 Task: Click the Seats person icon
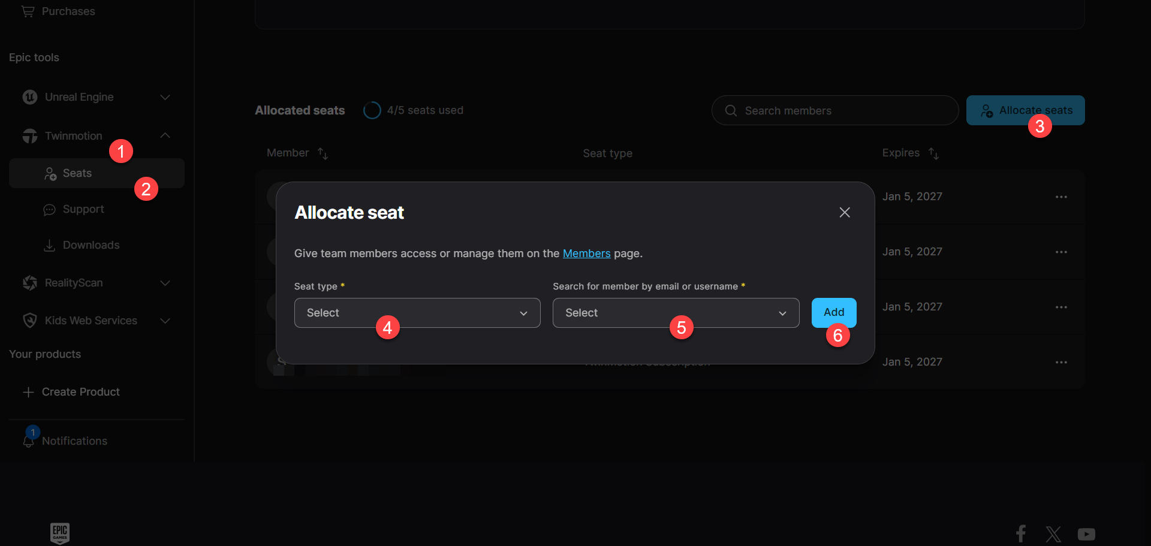50,174
